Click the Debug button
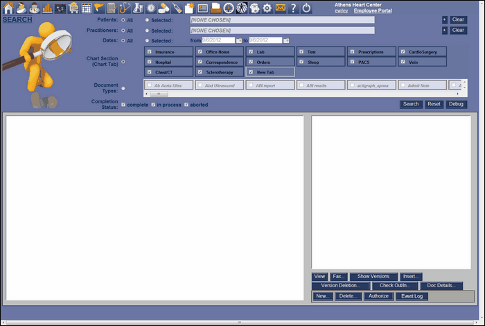 tap(456, 104)
